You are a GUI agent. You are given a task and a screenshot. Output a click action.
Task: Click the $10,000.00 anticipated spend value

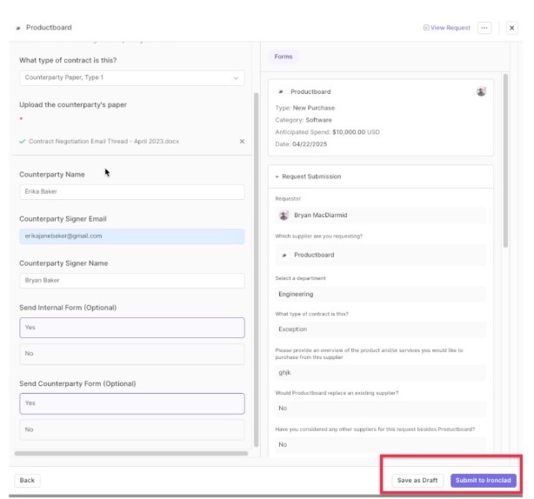pyautogui.click(x=349, y=132)
